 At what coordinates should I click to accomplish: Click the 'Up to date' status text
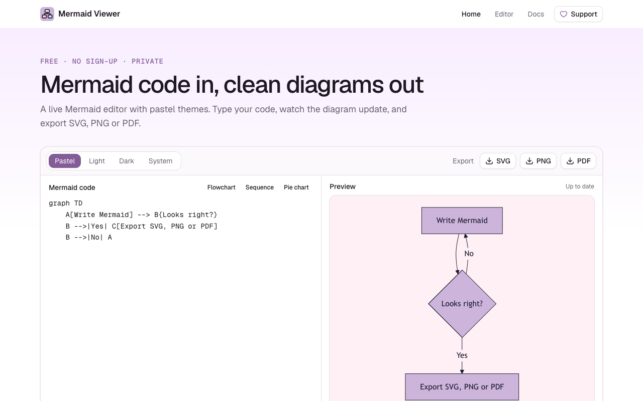click(x=580, y=186)
